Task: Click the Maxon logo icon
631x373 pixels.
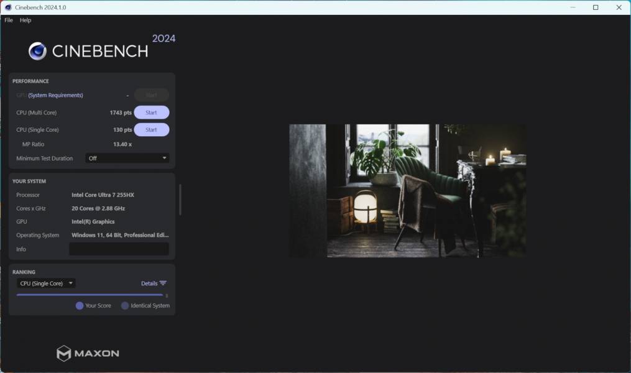Action: point(63,353)
